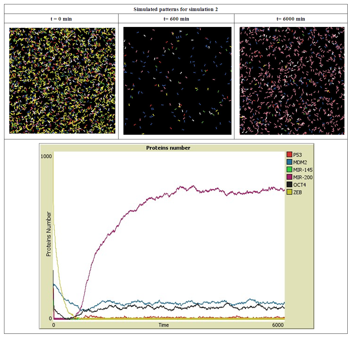Select the t= 600 min simulation image
The width and height of the screenshot is (352, 339).
point(177,81)
